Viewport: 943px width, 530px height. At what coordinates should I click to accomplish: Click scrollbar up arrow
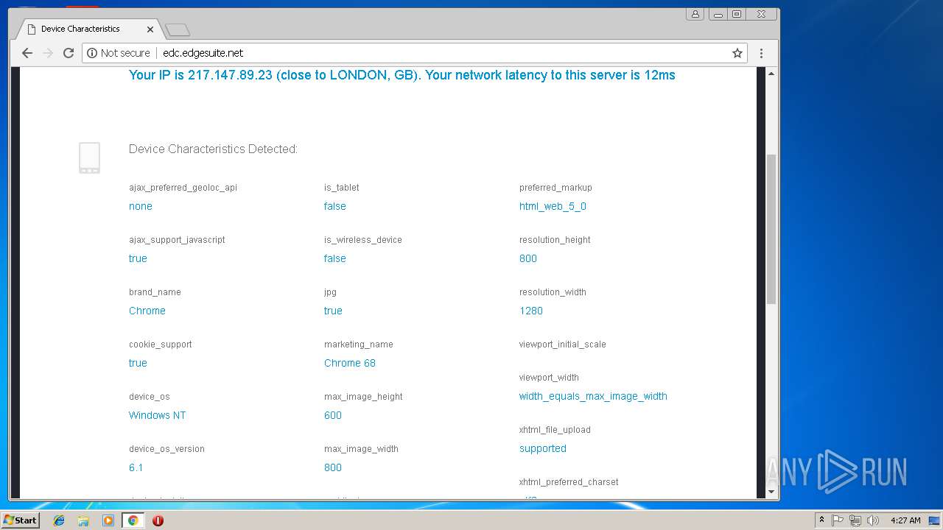pos(771,74)
